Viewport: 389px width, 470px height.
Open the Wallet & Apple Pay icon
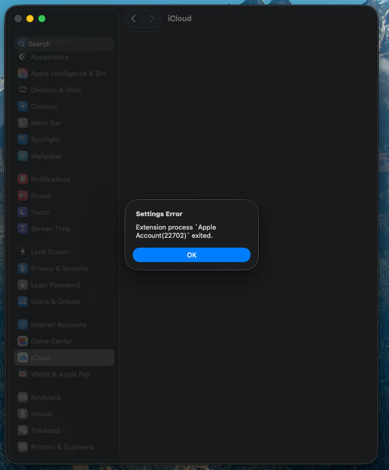coord(23,374)
